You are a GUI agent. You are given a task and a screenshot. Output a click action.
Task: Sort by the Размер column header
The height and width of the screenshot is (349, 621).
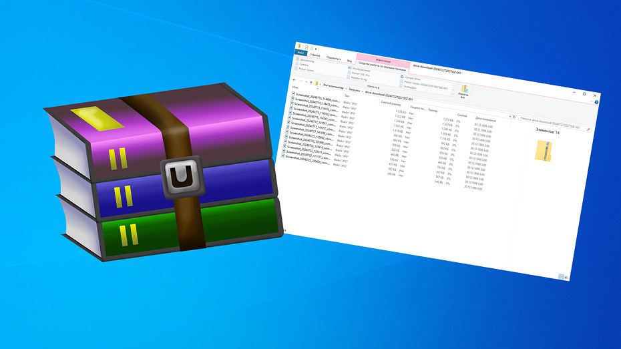pyautogui.click(x=433, y=110)
